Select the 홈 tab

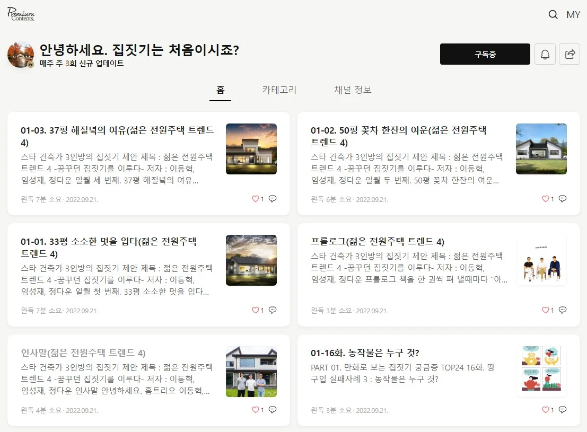221,90
